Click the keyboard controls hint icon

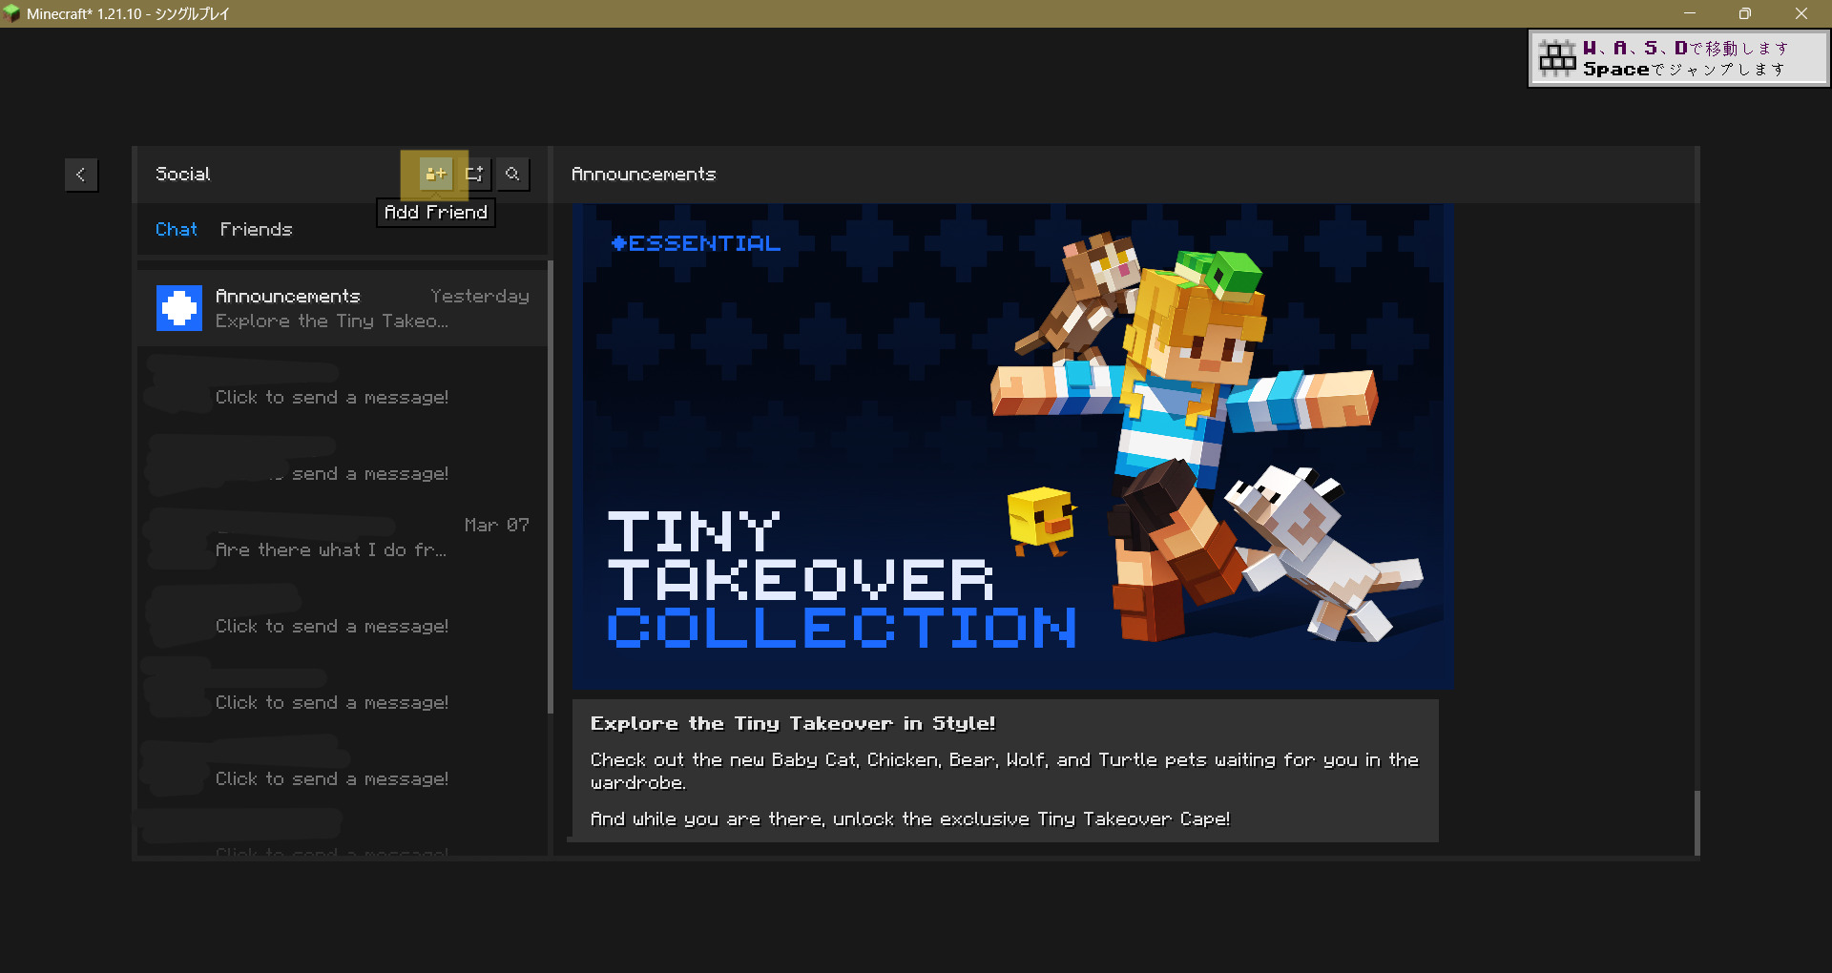pyautogui.click(x=1557, y=59)
